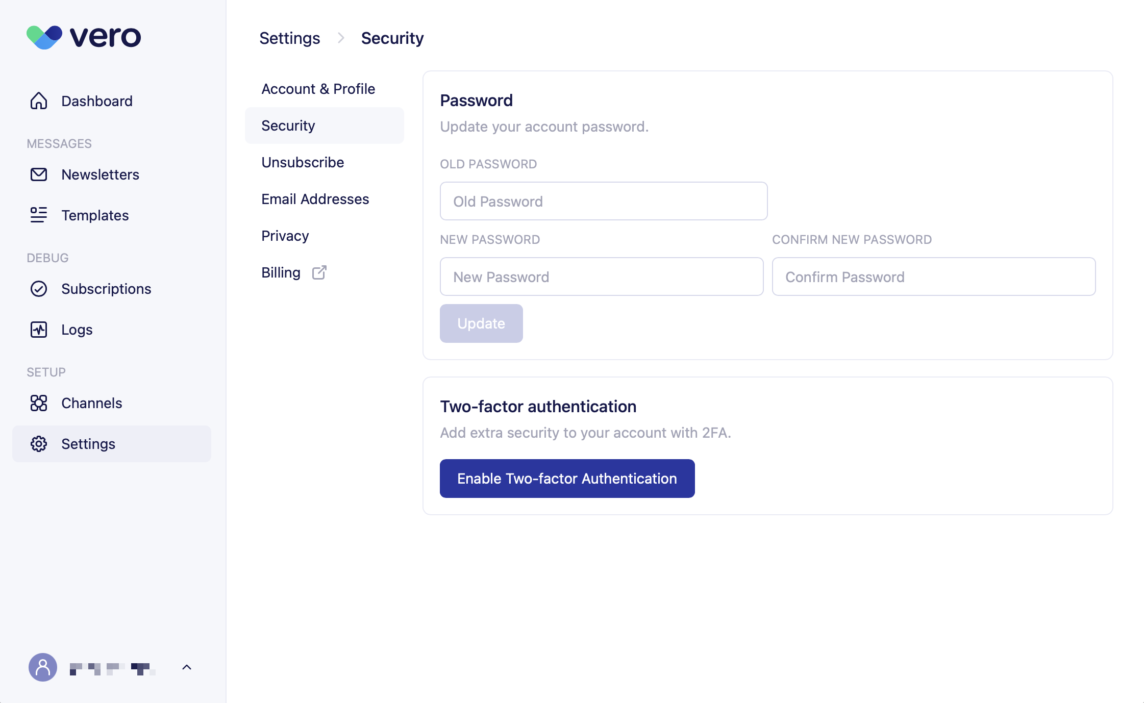The image size is (1144, 703).
Task: Click the Billing external link icon
Action: point(319,272)
